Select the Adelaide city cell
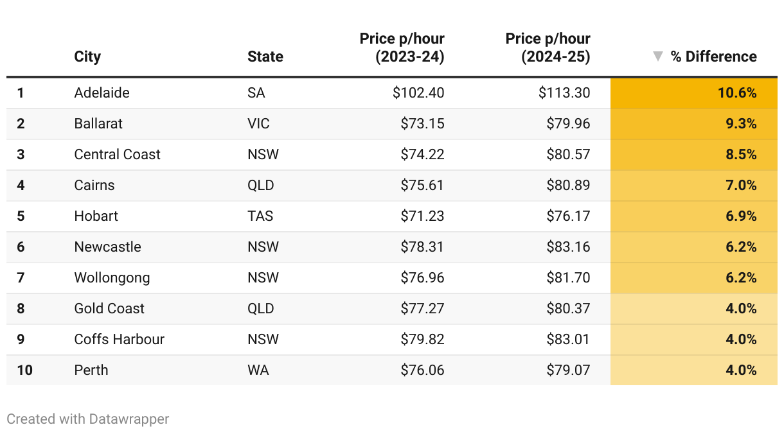The height and width of the screenshot is (434, 784). (x=102, y=92)
